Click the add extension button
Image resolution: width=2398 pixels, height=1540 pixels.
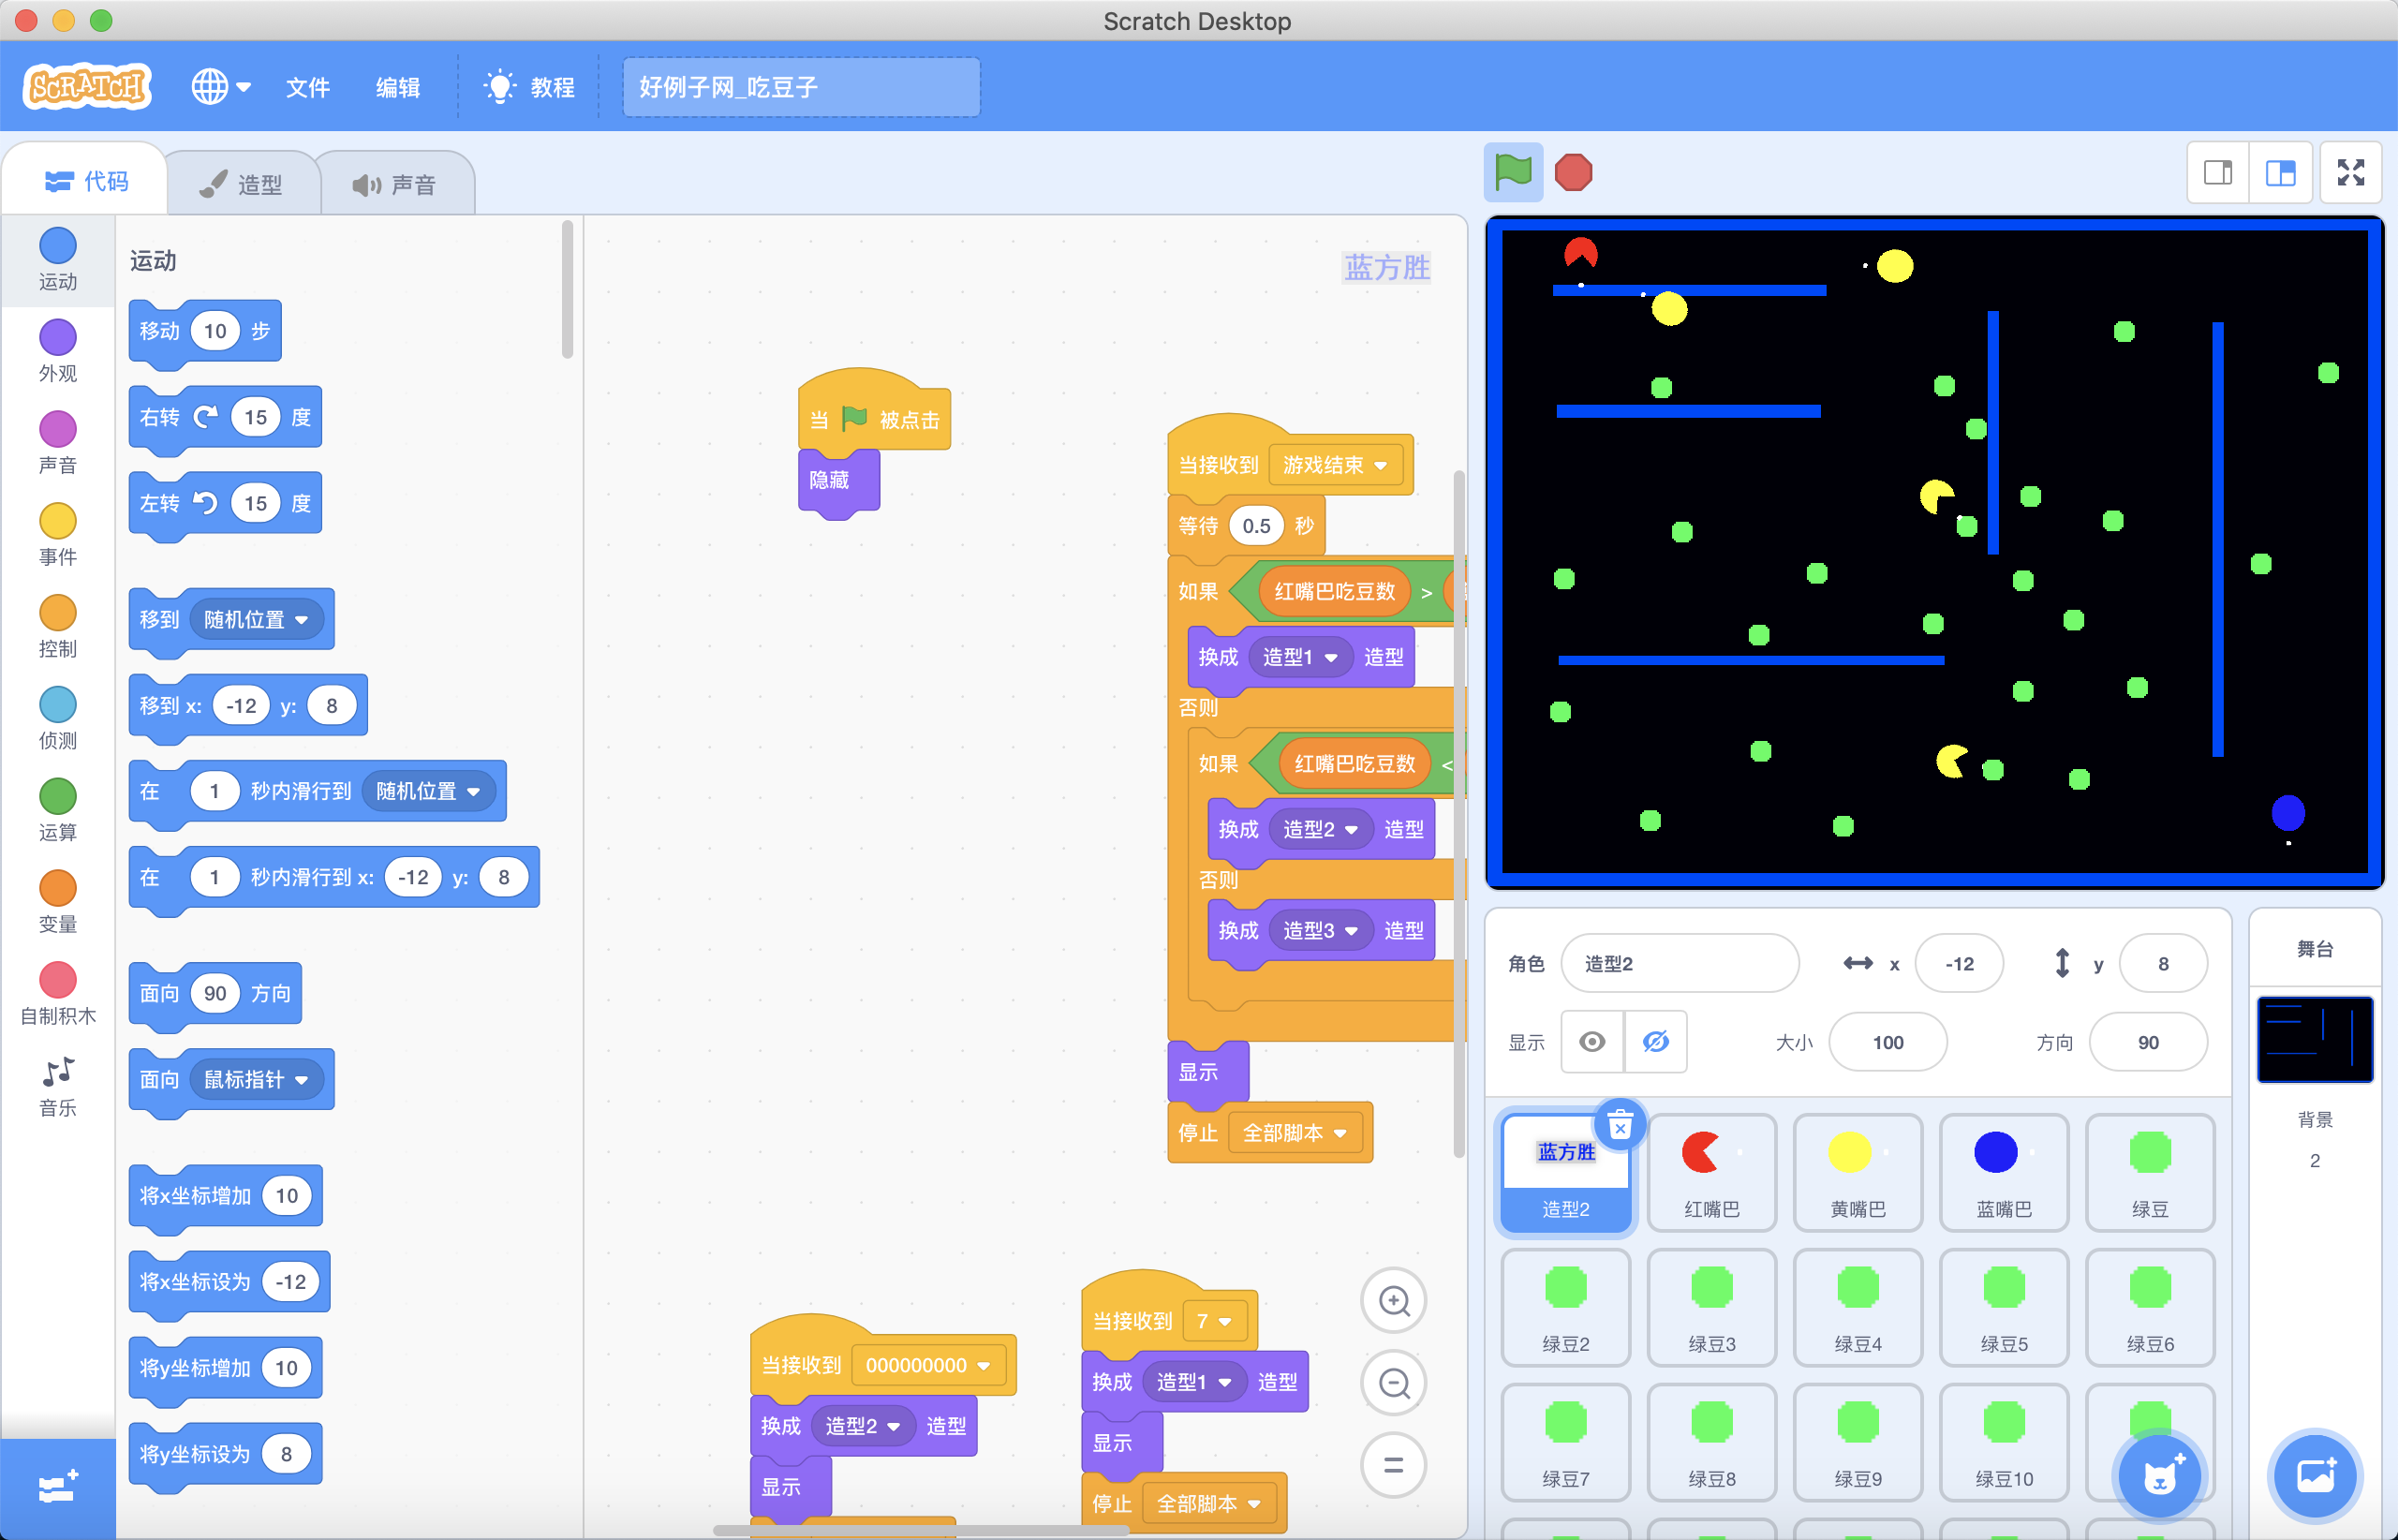58,1488
